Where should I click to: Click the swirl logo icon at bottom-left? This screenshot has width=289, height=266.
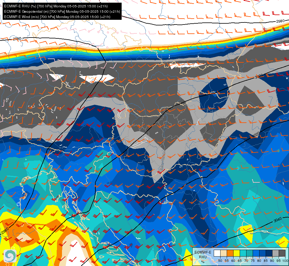[10, 256]
